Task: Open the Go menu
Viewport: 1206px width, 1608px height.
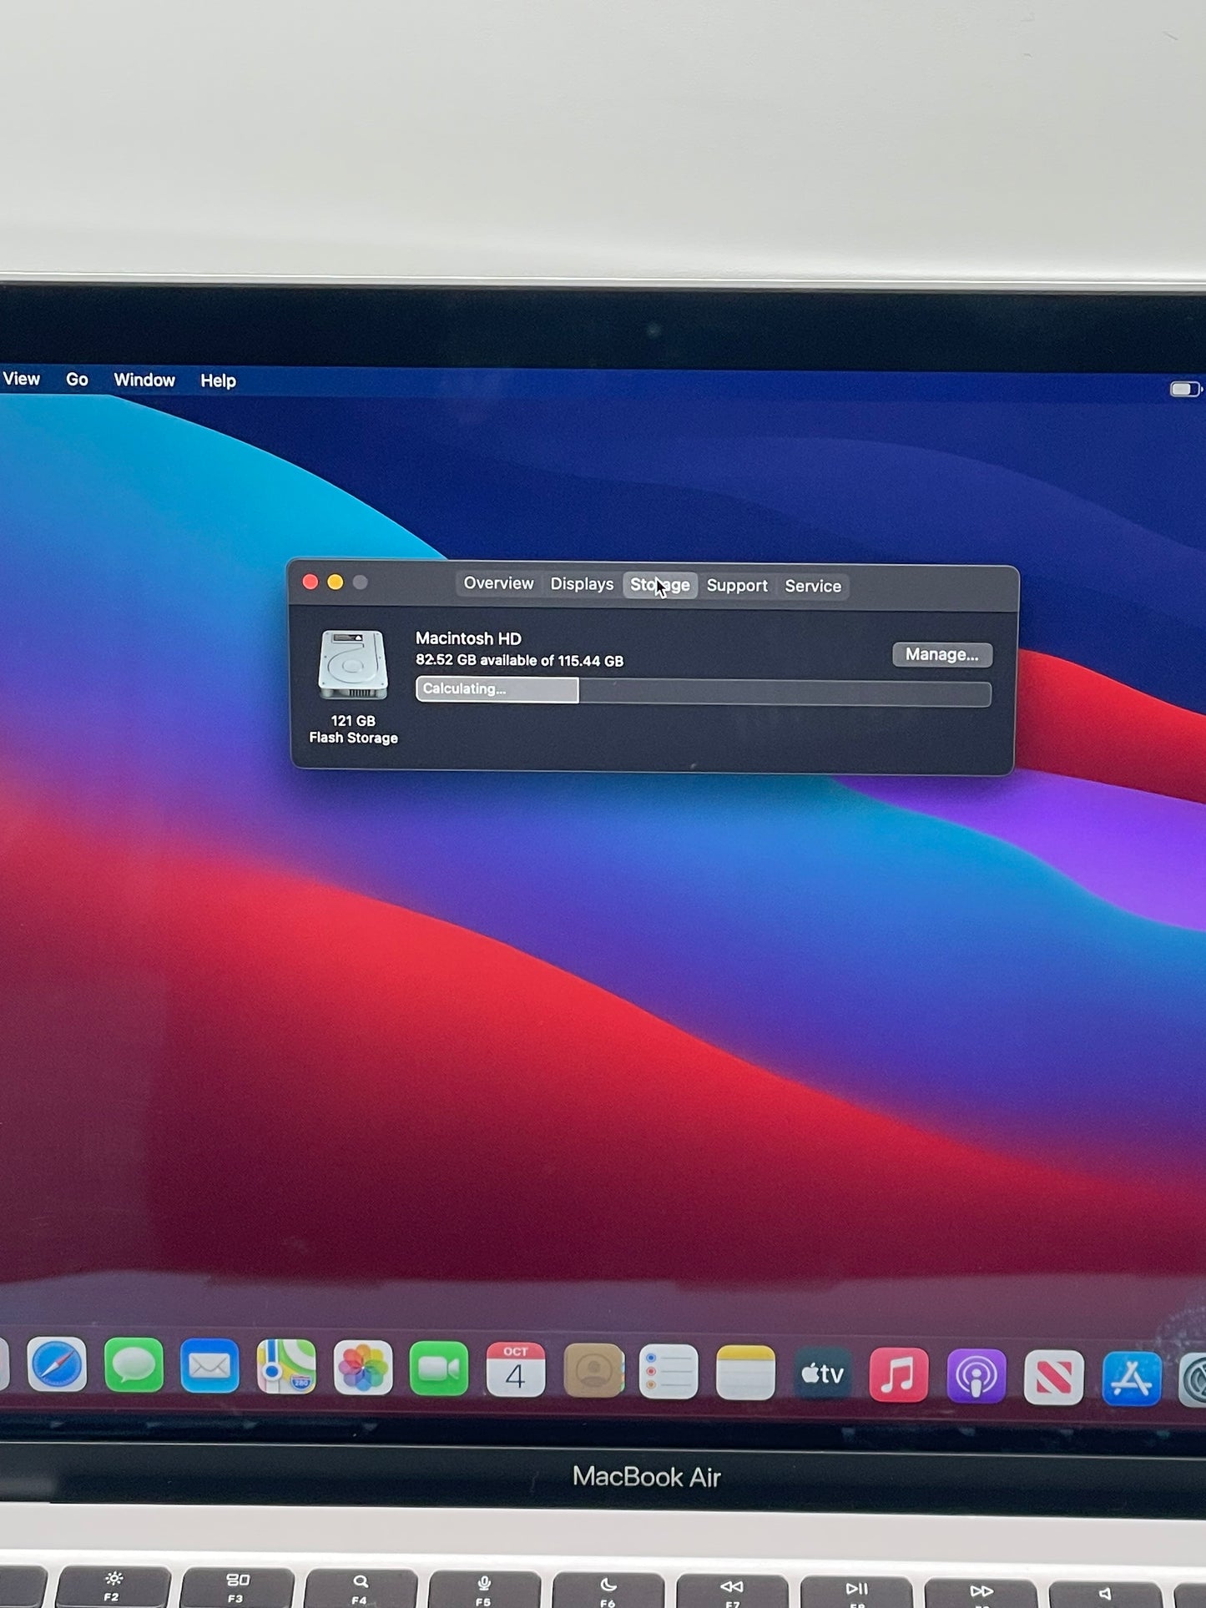Action: coord(77,380)
